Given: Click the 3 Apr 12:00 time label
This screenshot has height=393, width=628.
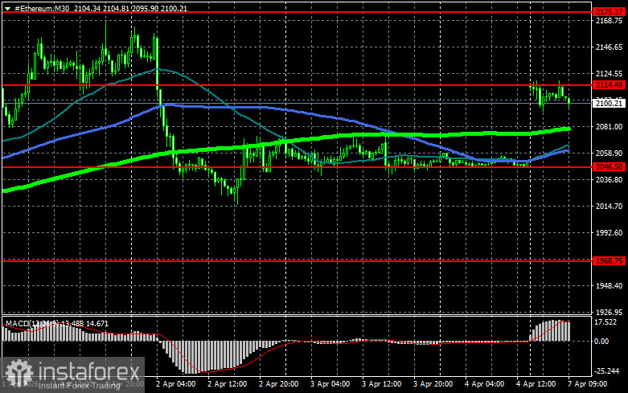Looking at the screenshot, I should 382,384.
